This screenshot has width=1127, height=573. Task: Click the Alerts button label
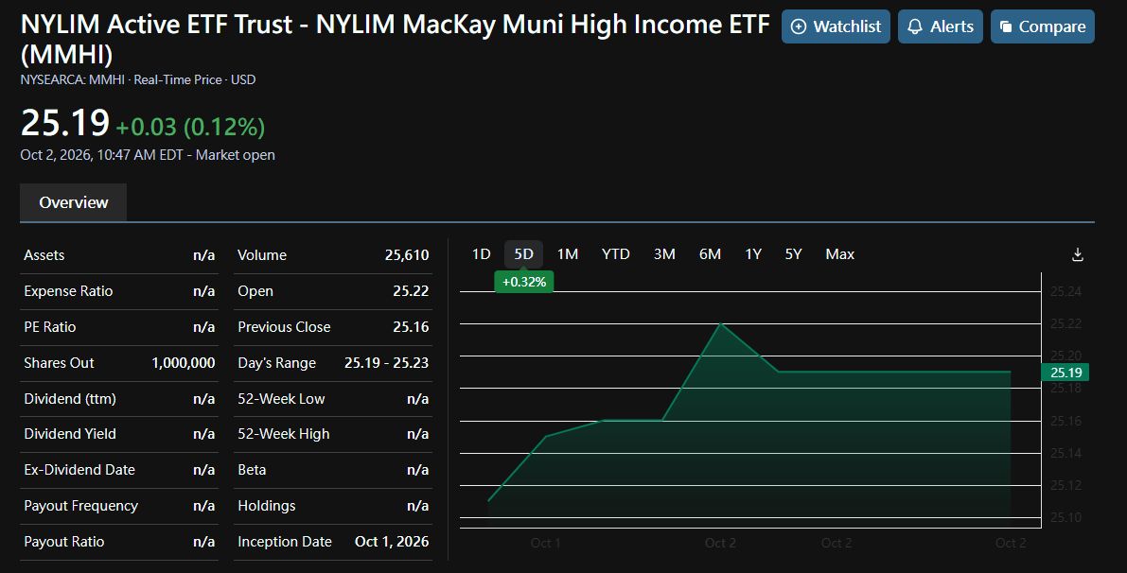click(952, 26)
